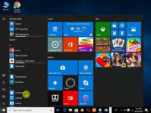
Task: Launch PDF Viewer Plus
Action: [27, 29]
